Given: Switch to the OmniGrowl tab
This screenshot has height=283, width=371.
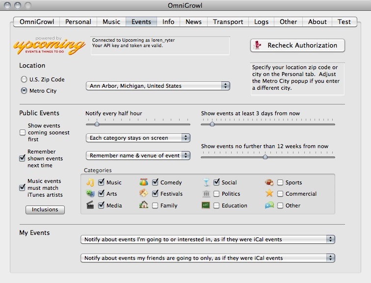Looking at the screenshot, I should pyautogui.click(x=37, y=22).
